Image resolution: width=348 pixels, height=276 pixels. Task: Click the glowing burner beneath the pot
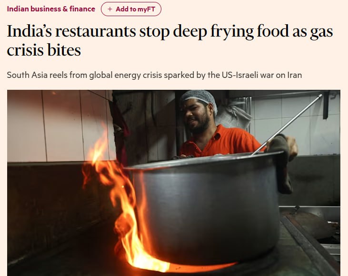click(200, 266)
